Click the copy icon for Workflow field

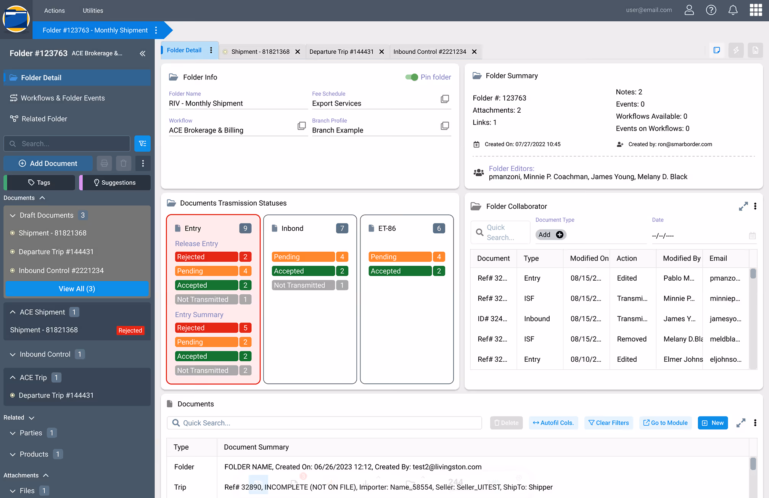point(302,126)
